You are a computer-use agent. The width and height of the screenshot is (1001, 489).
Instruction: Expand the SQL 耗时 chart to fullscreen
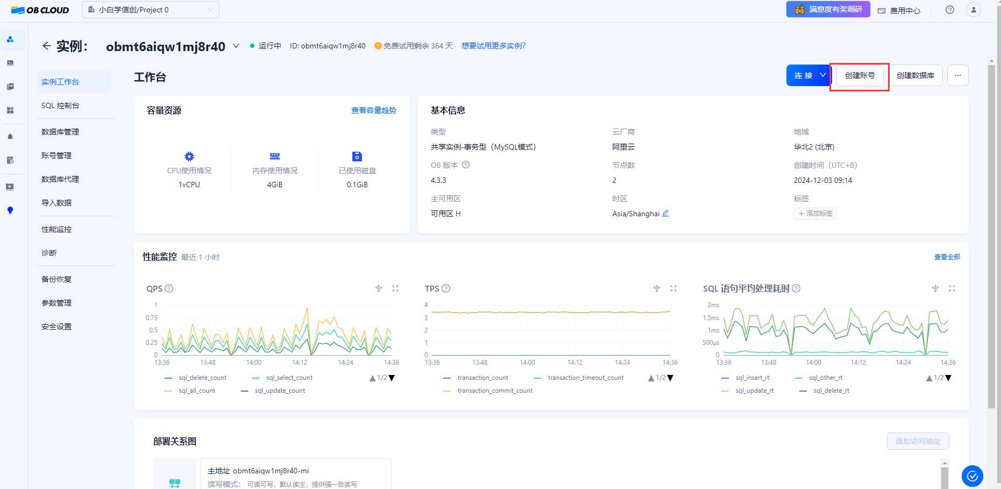click(x=952, y=288)
